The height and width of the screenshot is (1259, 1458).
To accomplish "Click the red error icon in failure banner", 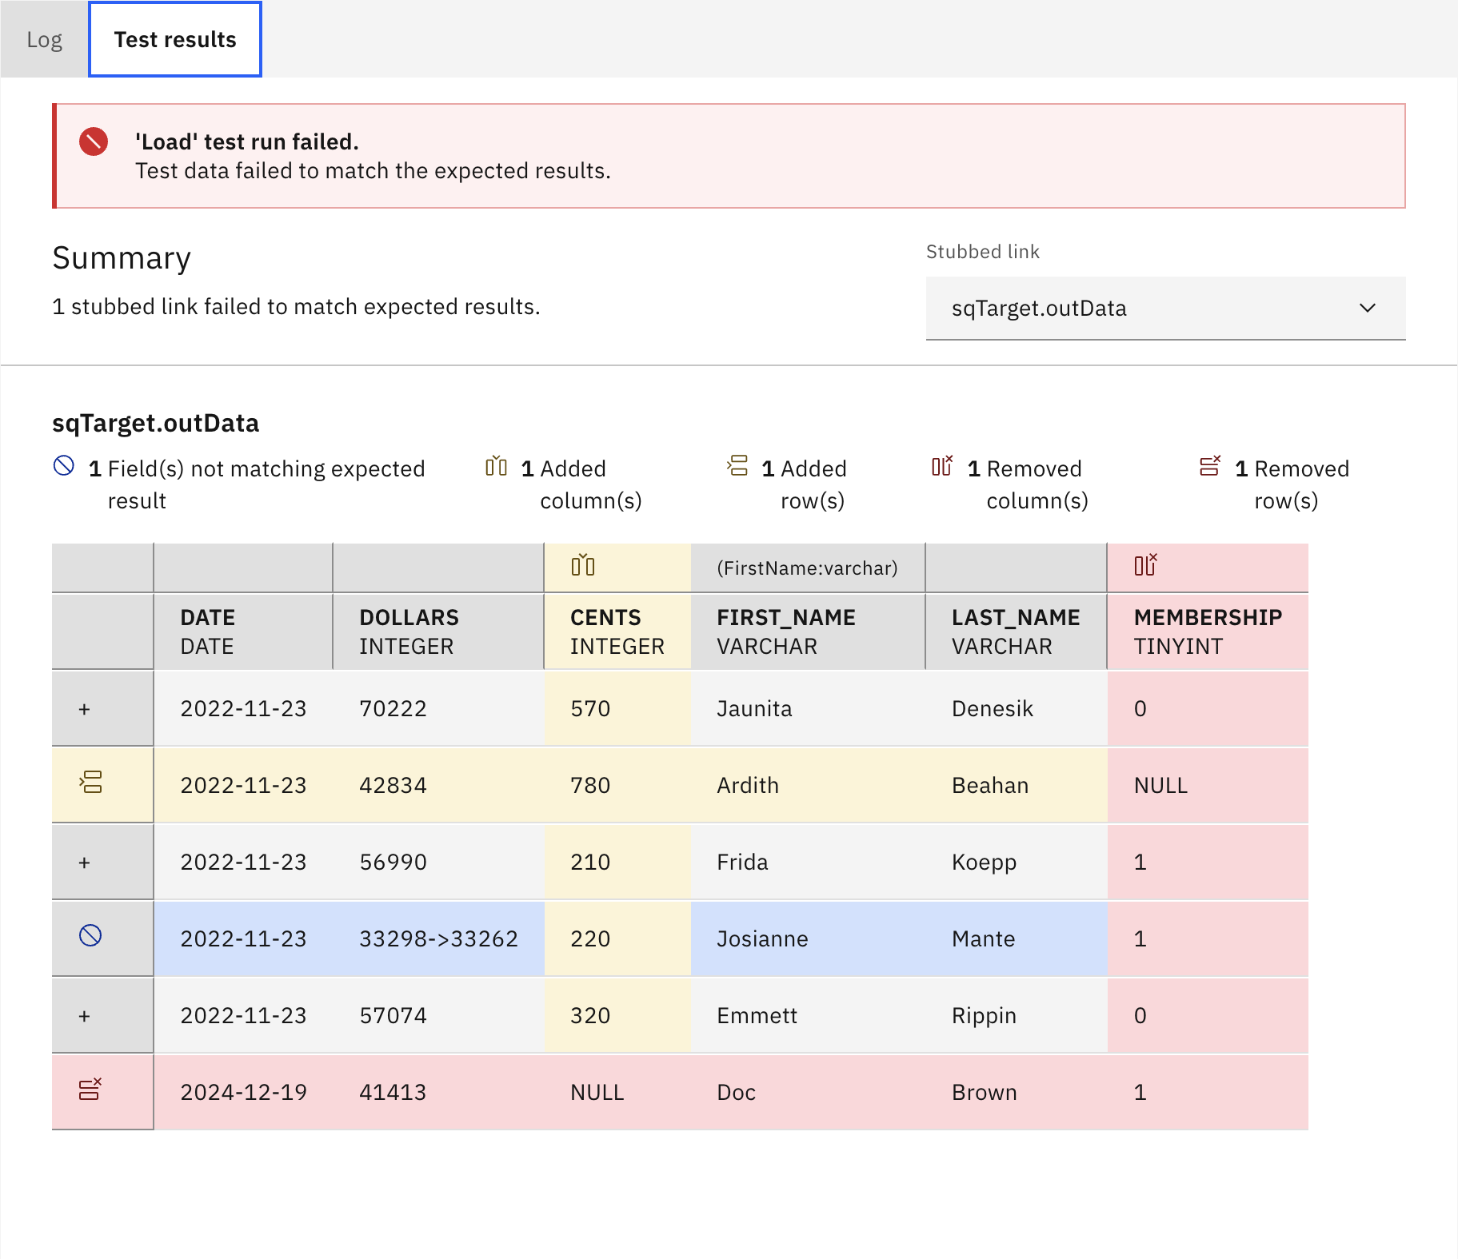I will 94,142.
